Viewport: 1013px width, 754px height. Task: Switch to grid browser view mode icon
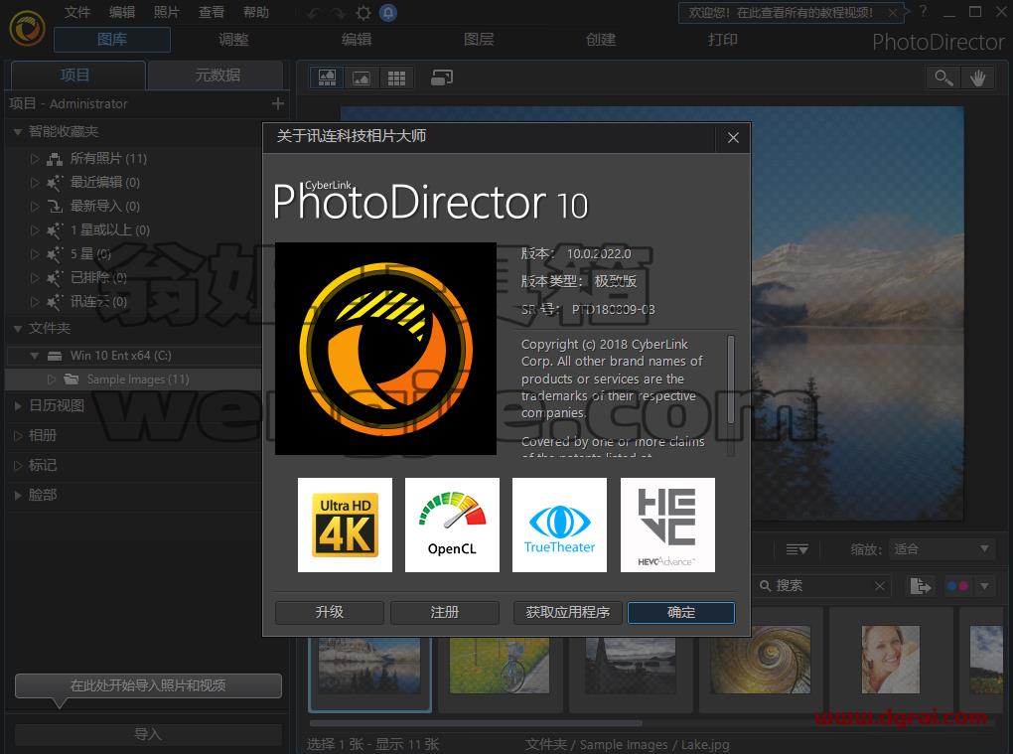click(396, 78)
